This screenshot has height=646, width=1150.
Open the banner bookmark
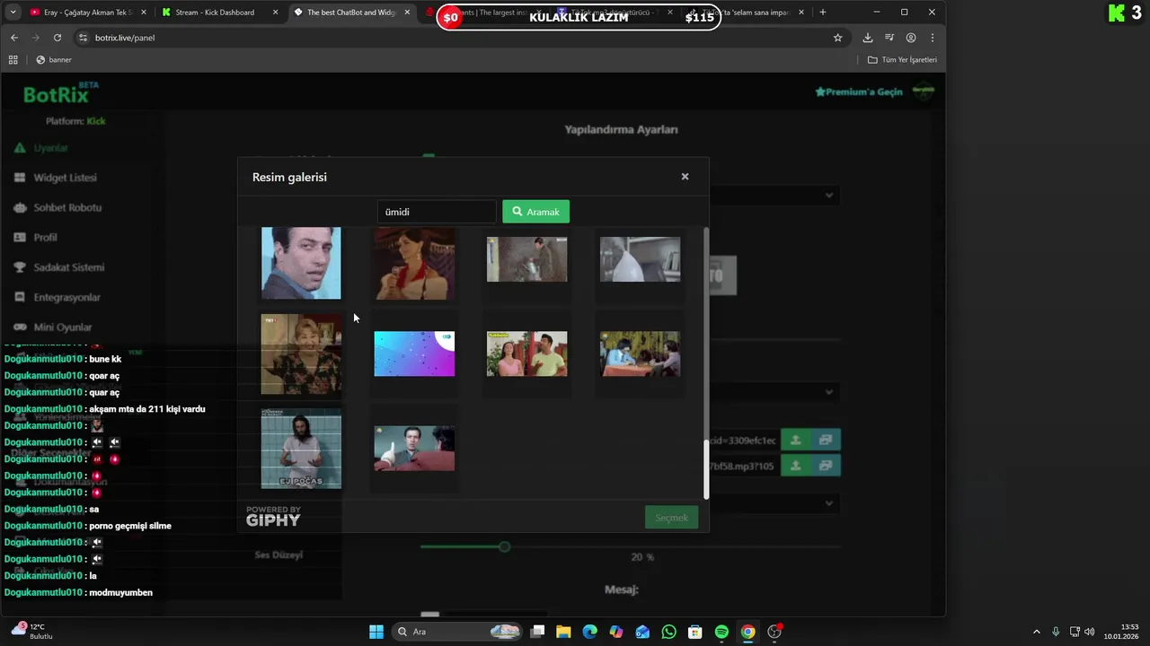coord(54,59)
